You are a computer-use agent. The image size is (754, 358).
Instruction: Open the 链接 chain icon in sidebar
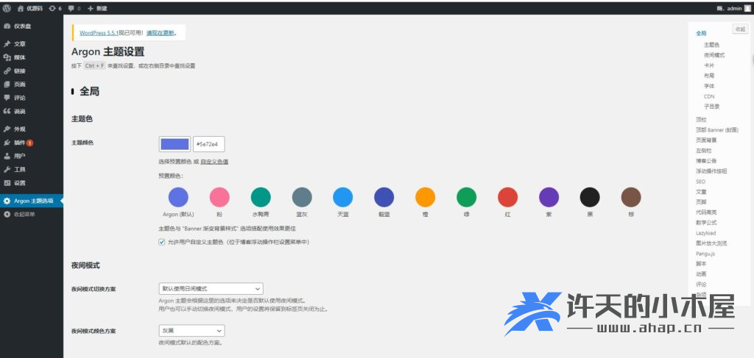(7, 71)
